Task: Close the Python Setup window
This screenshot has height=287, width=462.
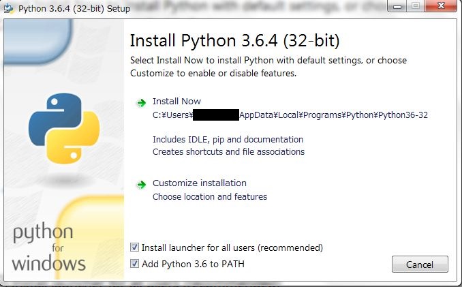Action: coord(441,6)
